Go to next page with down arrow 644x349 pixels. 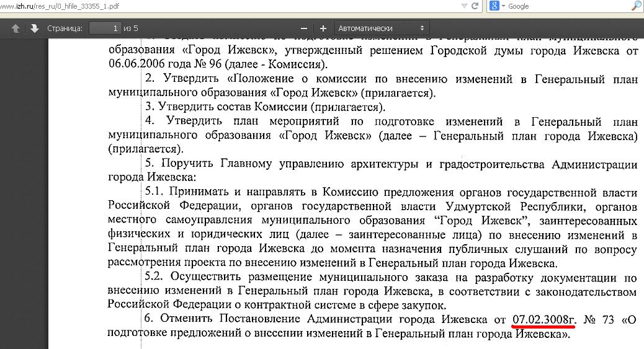click(35, 29)
